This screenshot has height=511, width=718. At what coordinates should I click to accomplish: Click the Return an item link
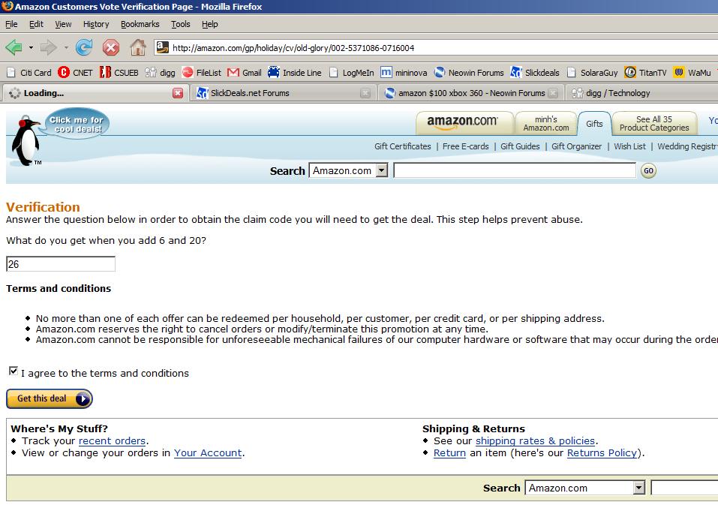(449, 453)
